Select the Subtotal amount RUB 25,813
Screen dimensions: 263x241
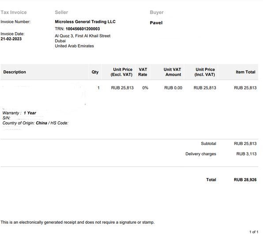coord(245,144)
